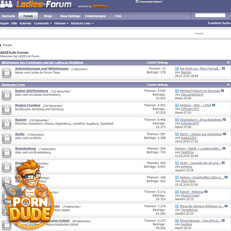View user profile Bastian

pyautogui.click(x=186, y=72)
